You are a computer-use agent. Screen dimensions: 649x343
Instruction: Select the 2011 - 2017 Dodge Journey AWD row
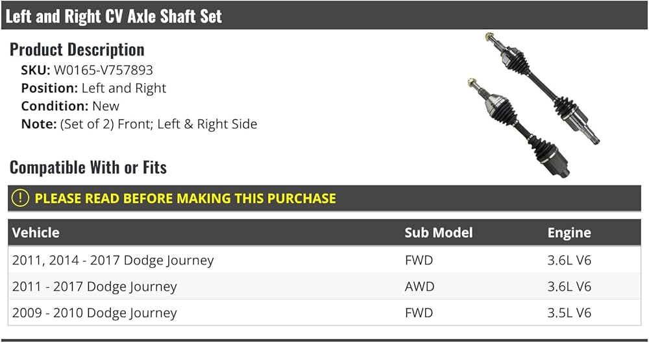[324, 287]
